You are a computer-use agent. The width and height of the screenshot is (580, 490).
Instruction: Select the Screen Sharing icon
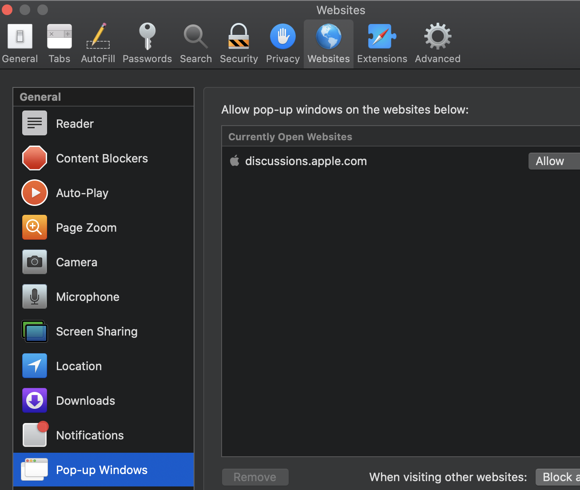(35, 331)
